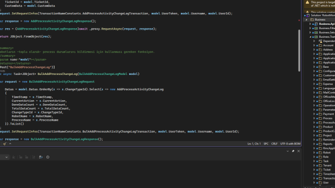The width and height of the screenshot is (335, 188).
Task: Click the clock icon in the bottom panel toolbar
Action: click(x=48, y=157)
